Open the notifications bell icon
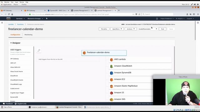Viewport: 200px width, 112px height. pyautogui.click(x=157, y=19)
